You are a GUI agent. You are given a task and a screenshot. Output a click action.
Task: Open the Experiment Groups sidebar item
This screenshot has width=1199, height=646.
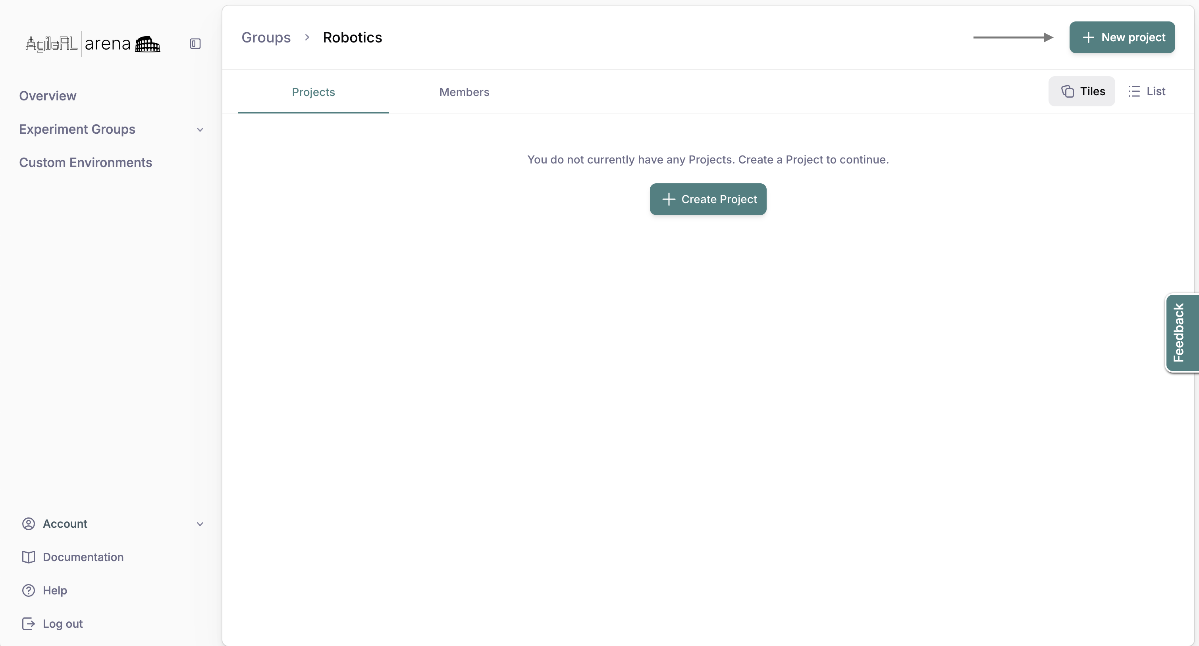(77, 129)
